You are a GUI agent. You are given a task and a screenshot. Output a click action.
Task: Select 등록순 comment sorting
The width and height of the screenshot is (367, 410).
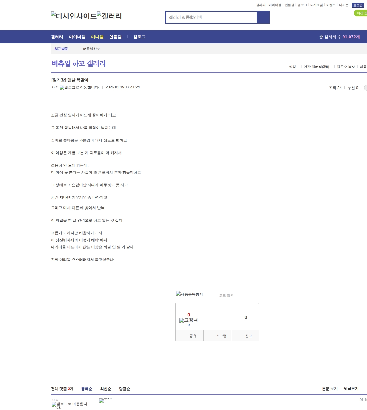pyautogui.click(x=87, y=389)
